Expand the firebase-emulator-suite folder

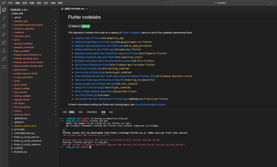coord(26,58)
